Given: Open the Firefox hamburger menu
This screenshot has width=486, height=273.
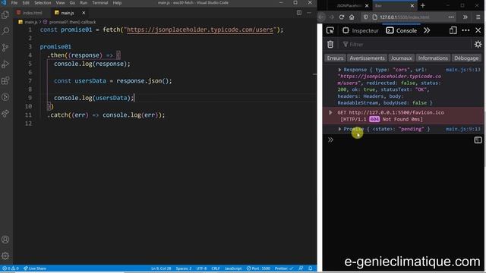Looking at the screenshot, I should 478,17.
